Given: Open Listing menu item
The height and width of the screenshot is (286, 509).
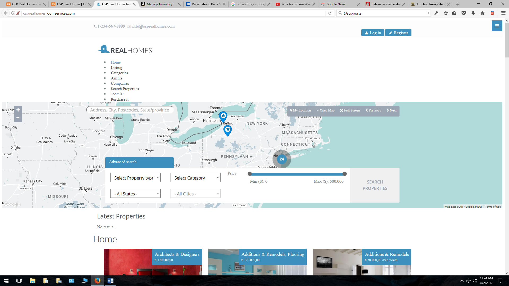Looking at the screenshot, I should 116,68.
